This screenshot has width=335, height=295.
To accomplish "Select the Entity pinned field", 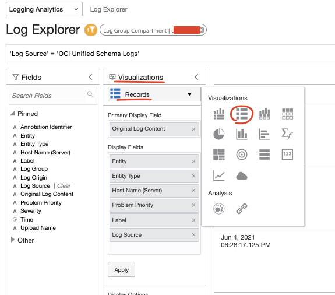I will tap(27, 135).
